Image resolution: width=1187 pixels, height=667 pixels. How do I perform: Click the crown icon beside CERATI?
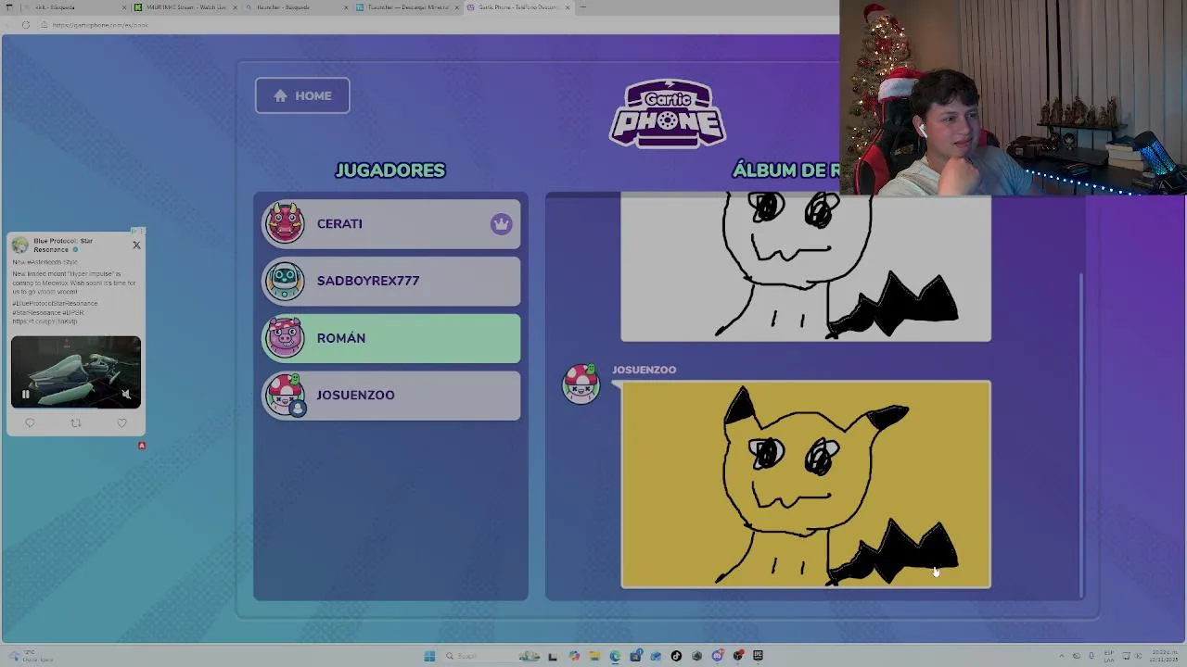(501, 223)
